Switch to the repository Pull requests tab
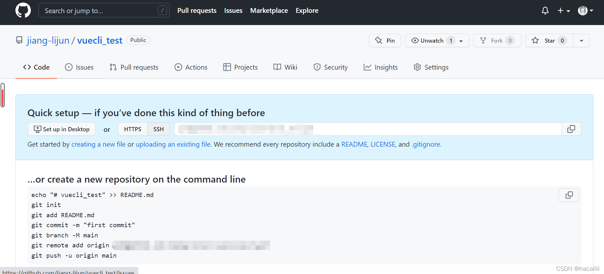604x274 pixels. click(x=134, y=67)
